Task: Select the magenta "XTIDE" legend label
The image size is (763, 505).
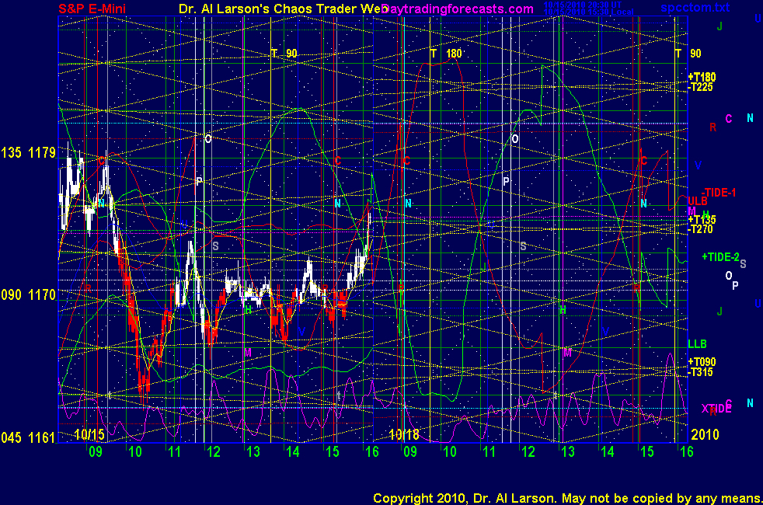Action: pos(716,409)
